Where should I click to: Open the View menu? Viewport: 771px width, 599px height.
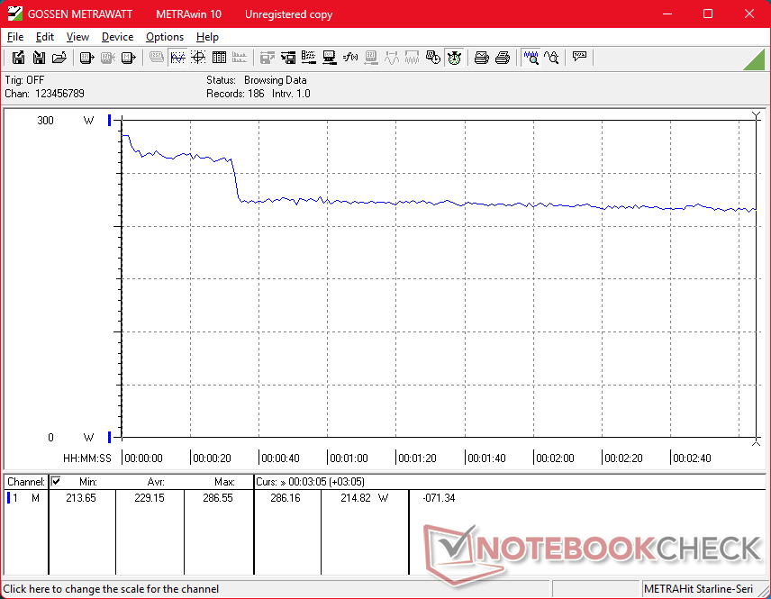tap(77, 37)
